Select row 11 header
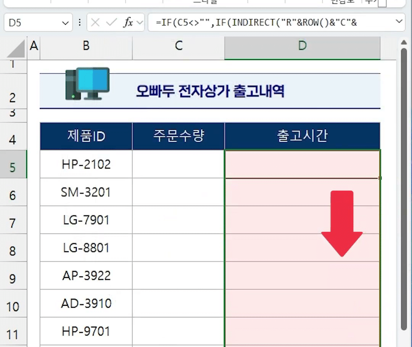The height and width of the screenshot is (347, 412). [x=13, y=331]
